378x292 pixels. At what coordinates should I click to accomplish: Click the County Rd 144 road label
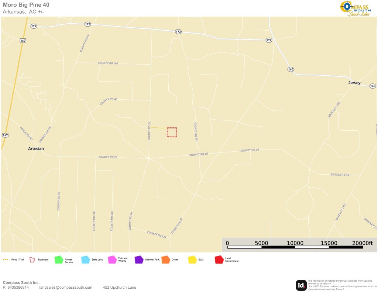click(x=108, y=63)
